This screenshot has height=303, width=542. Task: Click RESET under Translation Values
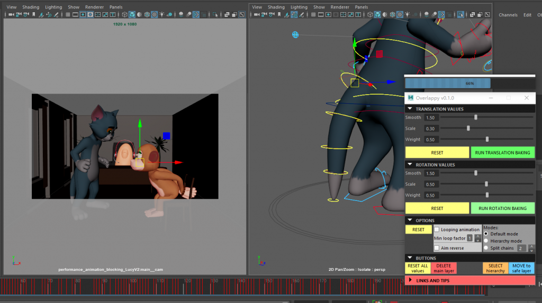[437, 152]
